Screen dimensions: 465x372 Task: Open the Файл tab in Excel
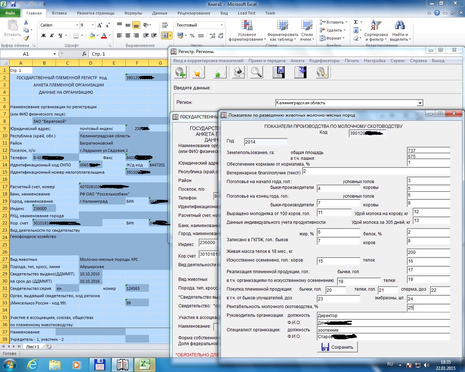(10, 13)
